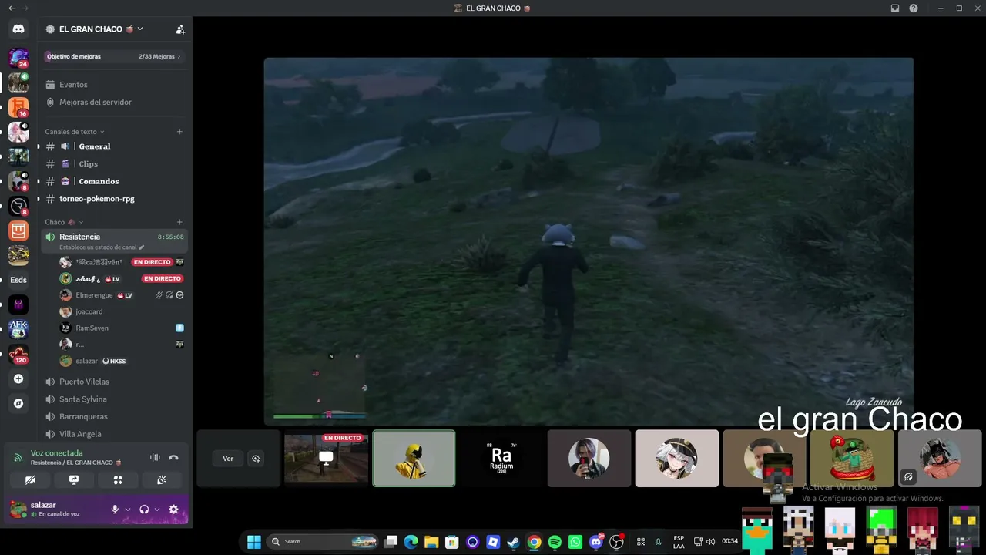
Task: Select the Radium participant tile
Action: click(501, 458)
